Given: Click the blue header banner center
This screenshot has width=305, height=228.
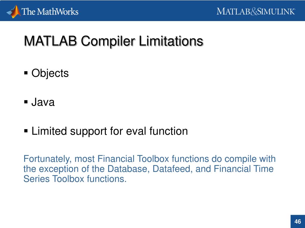Looking at the screenshot, I should coord(152,10).
